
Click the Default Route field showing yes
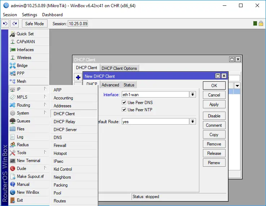tap(155, 122)
